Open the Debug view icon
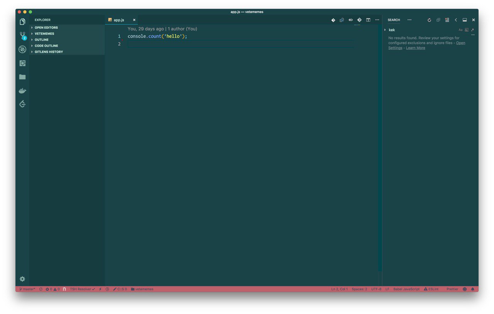 (x=22, y=49)
